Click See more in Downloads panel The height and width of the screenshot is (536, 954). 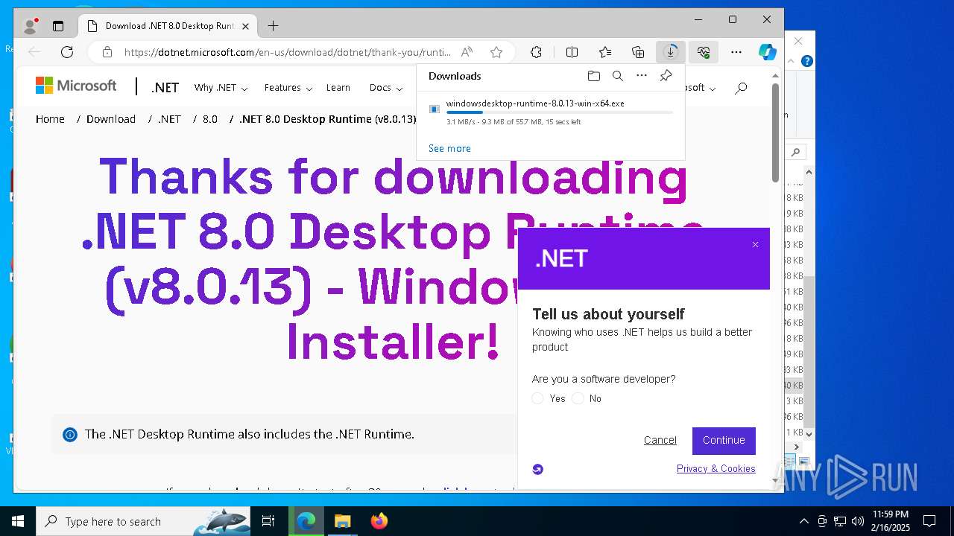pos(449,148)
